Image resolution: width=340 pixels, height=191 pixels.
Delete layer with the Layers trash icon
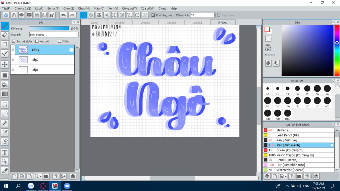pyautogui.click(x=73, y=176)
